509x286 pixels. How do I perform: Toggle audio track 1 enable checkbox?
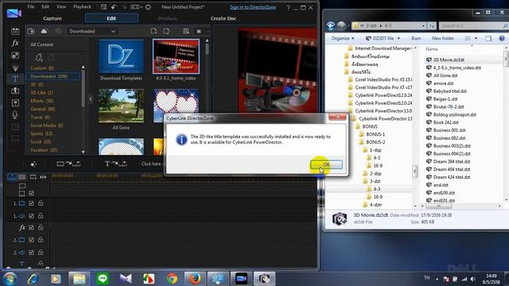point(31,216)
